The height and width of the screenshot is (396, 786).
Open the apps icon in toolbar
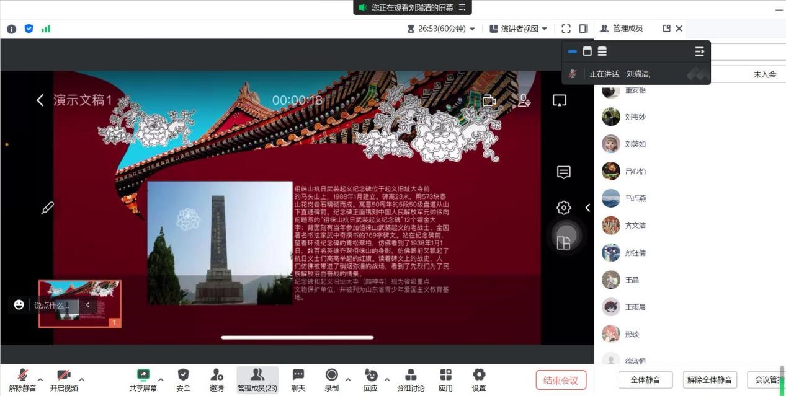445,379
